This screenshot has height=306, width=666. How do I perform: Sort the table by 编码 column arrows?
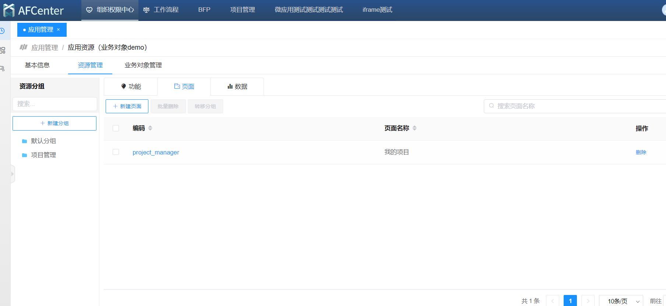[x=150, y=128]
